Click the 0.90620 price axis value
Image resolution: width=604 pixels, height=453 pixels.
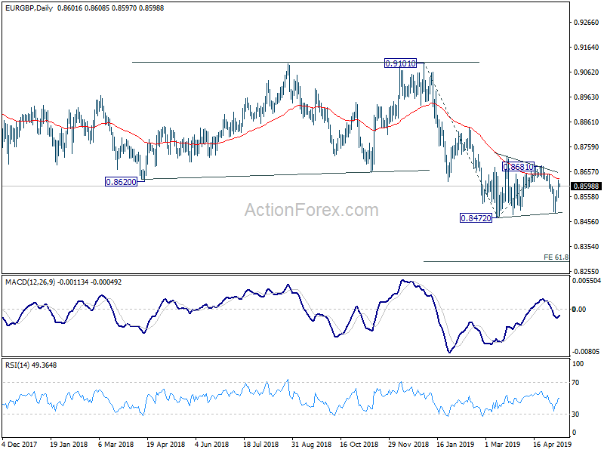click(587, 72)
